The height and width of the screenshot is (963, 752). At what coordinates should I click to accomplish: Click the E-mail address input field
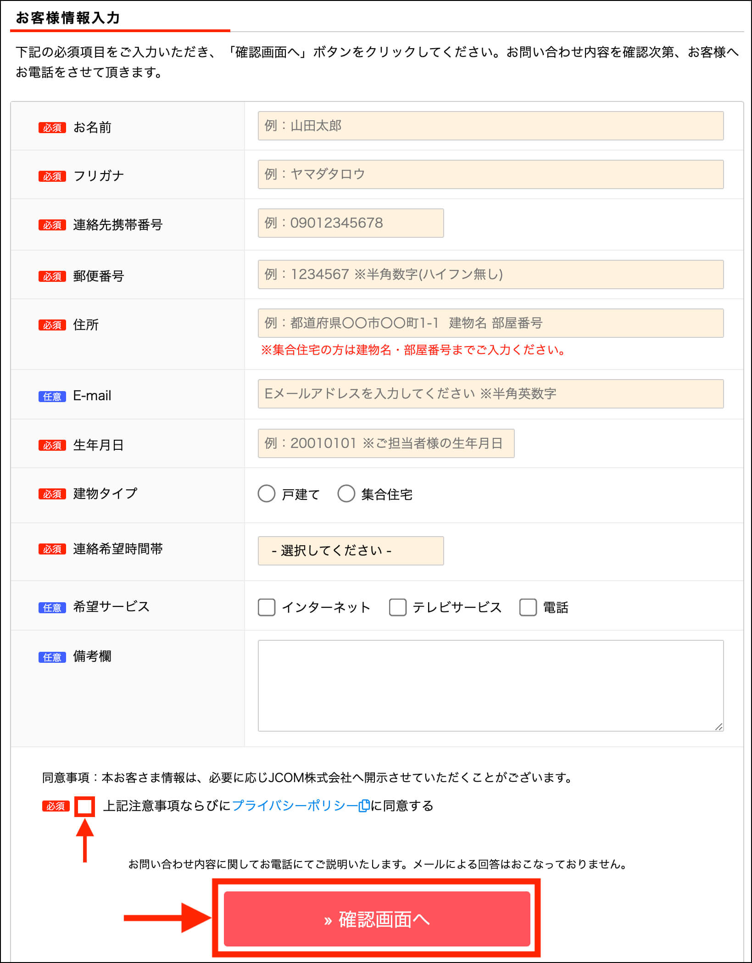coord(490,394)
